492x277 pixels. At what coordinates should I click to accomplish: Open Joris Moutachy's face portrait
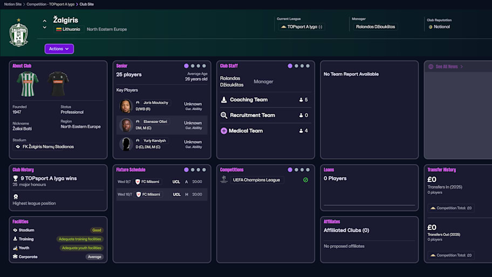click(x=126, y=106)
